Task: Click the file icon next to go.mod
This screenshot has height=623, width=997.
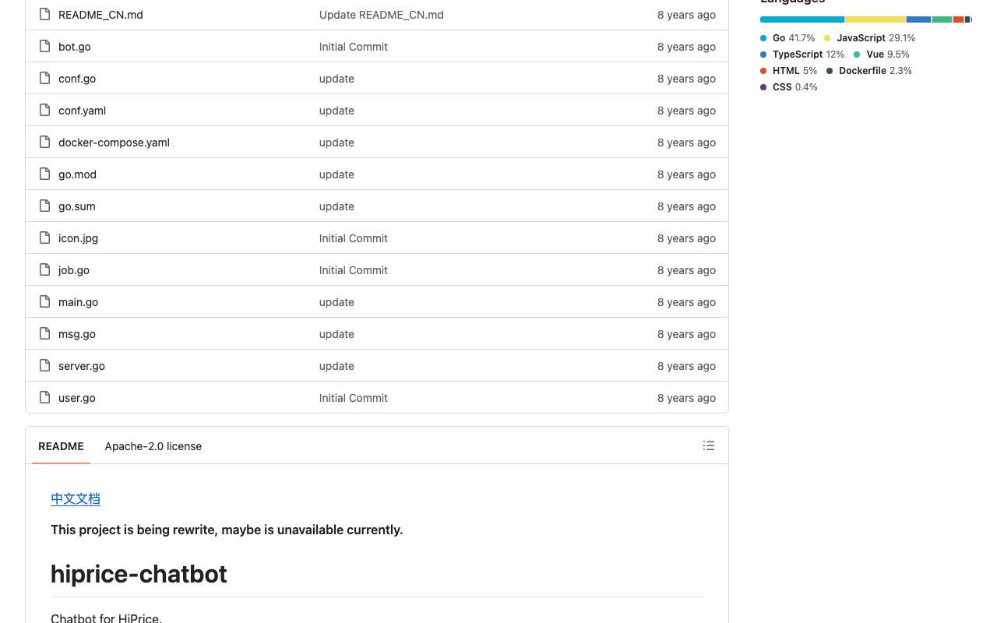Action: coord(45,174)
